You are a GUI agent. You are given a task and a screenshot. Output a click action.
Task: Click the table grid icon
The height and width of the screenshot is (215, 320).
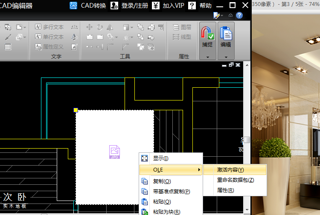pos(8,47)
